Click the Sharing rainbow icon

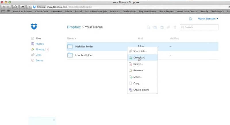33,49
